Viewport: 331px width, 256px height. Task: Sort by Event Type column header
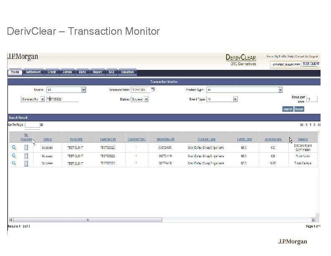(244, 139)
